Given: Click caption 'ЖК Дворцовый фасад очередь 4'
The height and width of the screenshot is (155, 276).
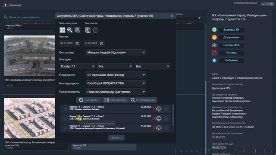Looking at the screenshot, I should point(30,80).
